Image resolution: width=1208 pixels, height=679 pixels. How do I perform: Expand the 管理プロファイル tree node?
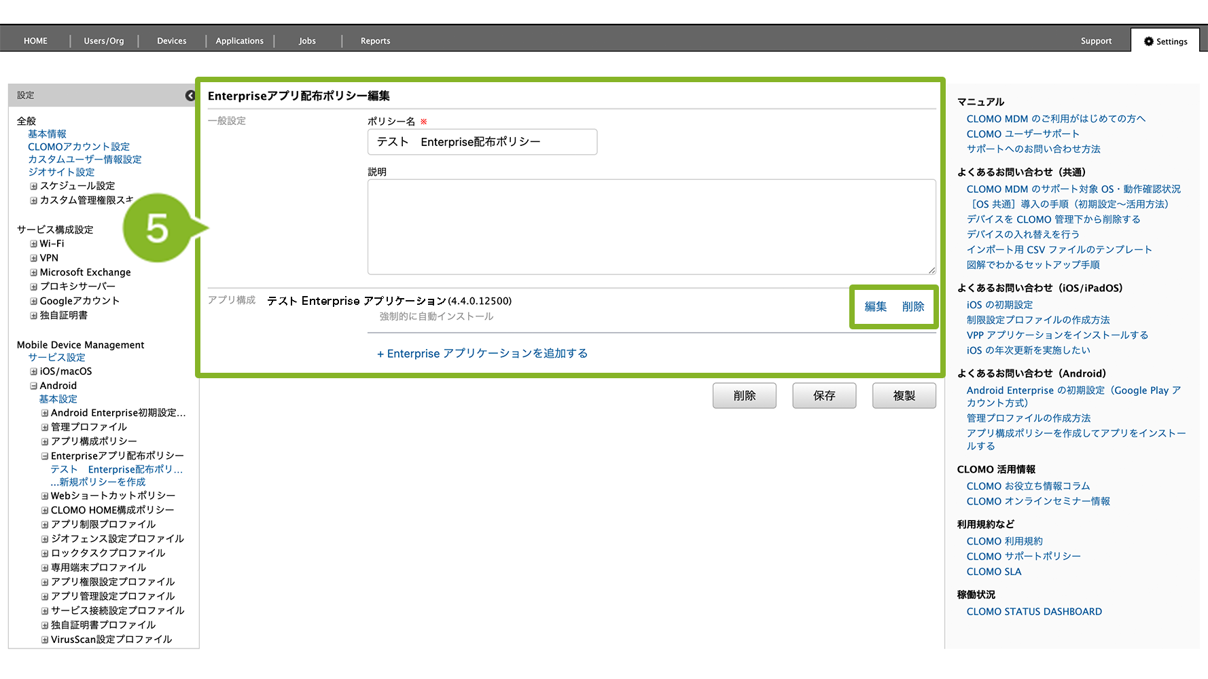(45, 427)
